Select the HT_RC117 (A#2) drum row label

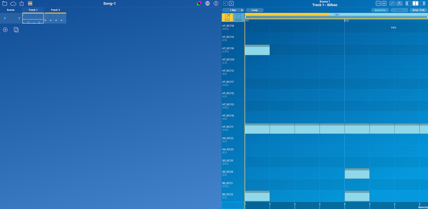[233, 83]
